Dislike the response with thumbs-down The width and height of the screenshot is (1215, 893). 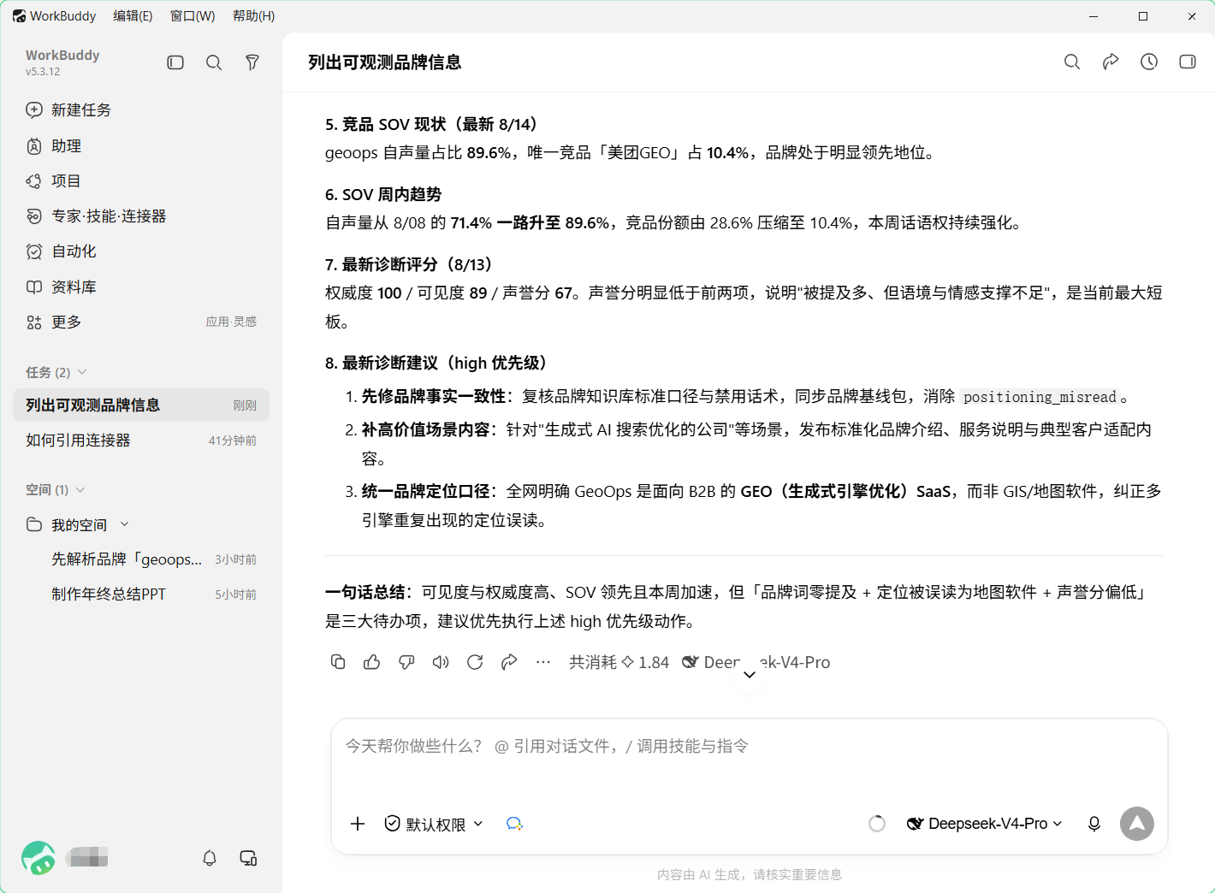[x=406, y=662]
